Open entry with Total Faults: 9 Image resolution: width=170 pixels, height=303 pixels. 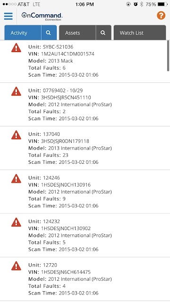[84, 192]
